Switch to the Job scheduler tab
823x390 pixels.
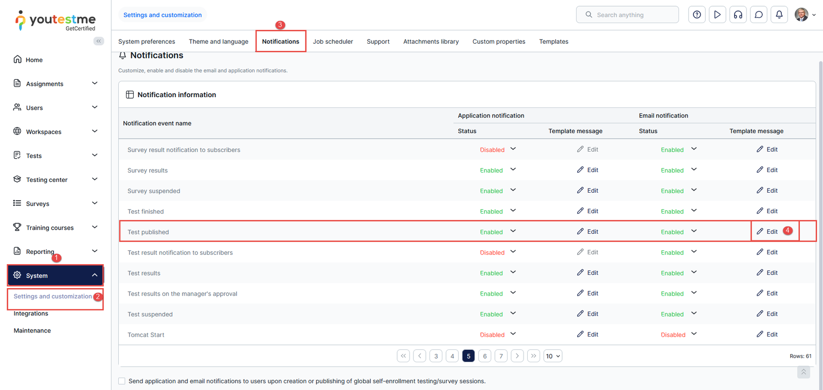[333, 42]
